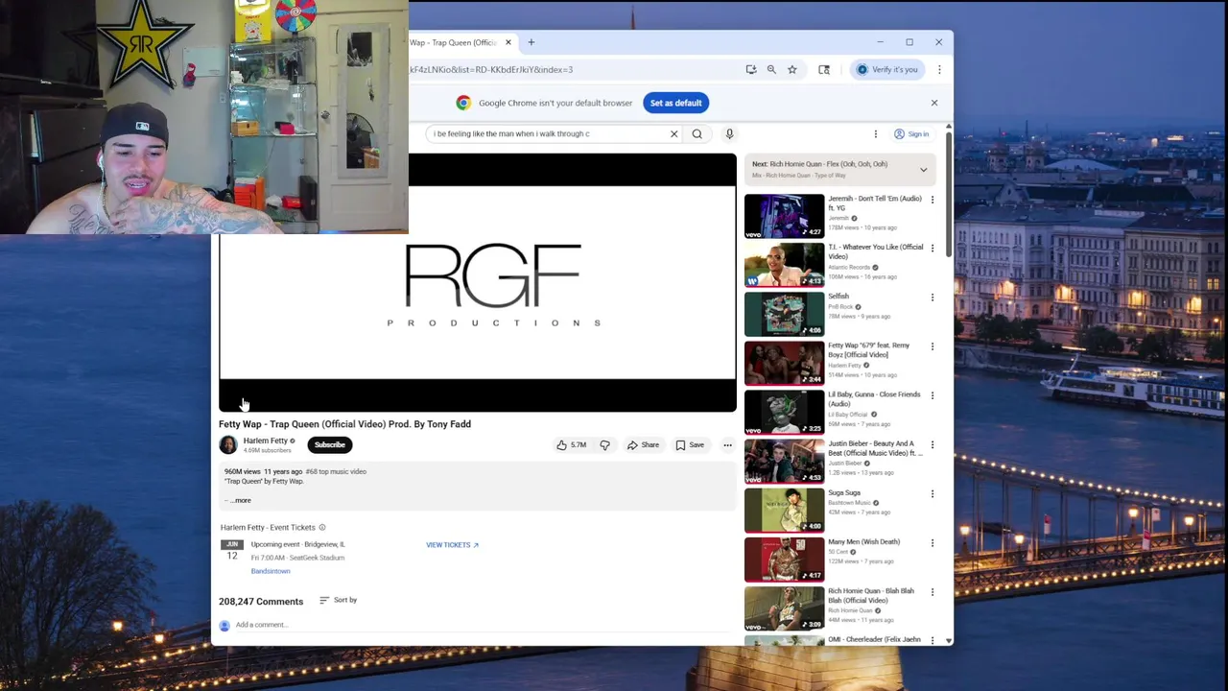Viewport: 1228px width, 691px height.
Task: Like the video with 5.7M likes
Action: pos(572,445)
